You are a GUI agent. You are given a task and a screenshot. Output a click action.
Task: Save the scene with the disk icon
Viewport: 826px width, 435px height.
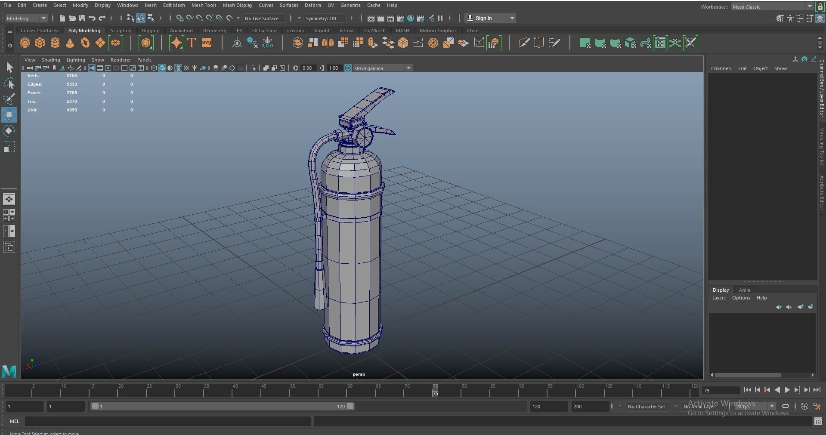pyautogui.click(x=82, y=18)
